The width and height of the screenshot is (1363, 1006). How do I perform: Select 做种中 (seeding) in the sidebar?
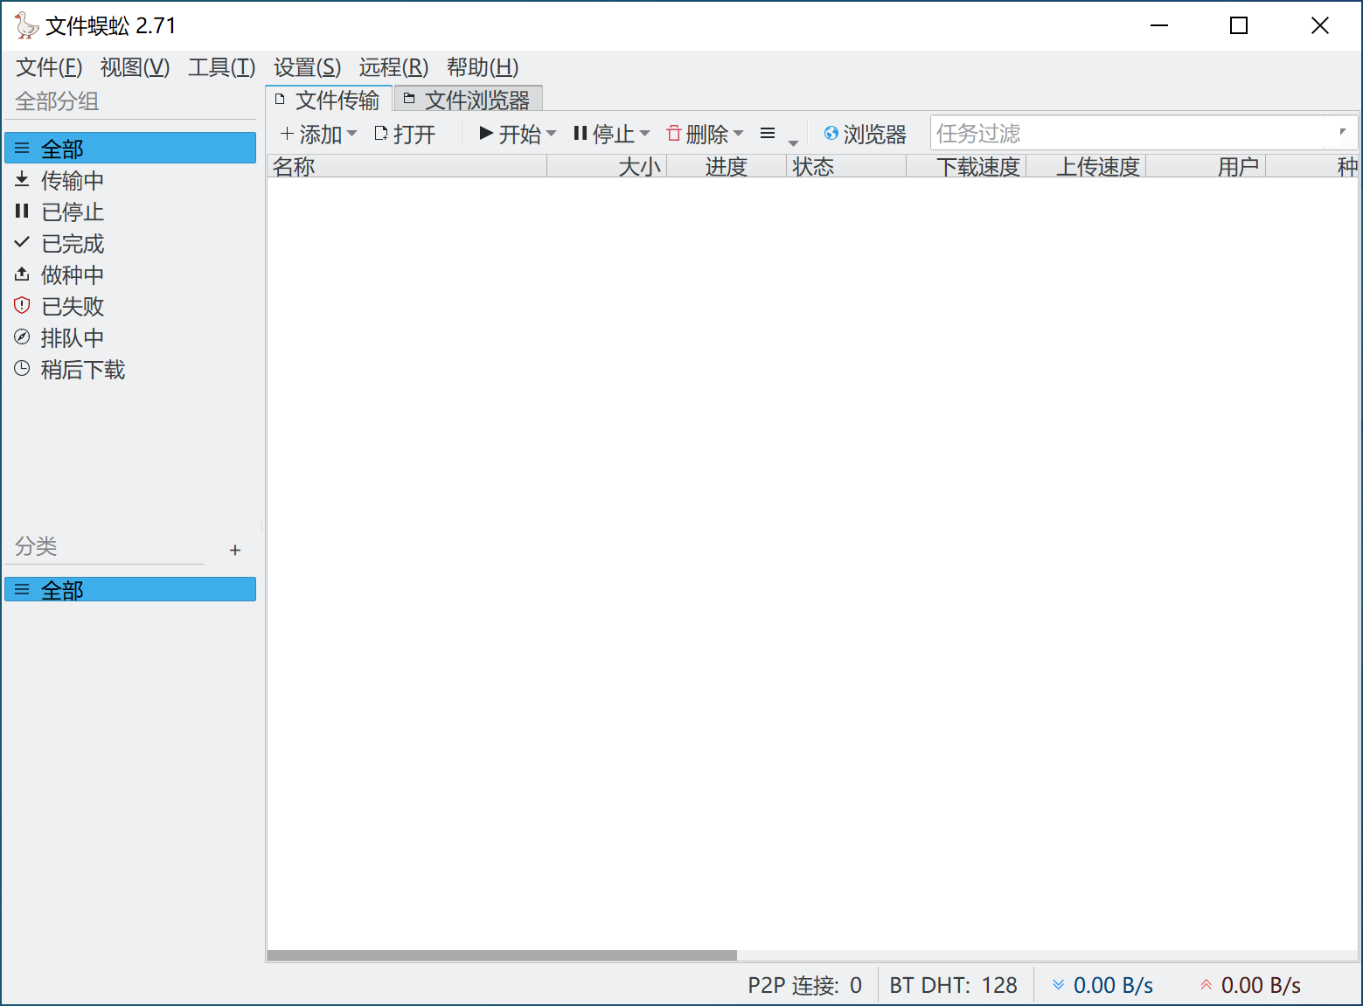[x=130, y=274]
